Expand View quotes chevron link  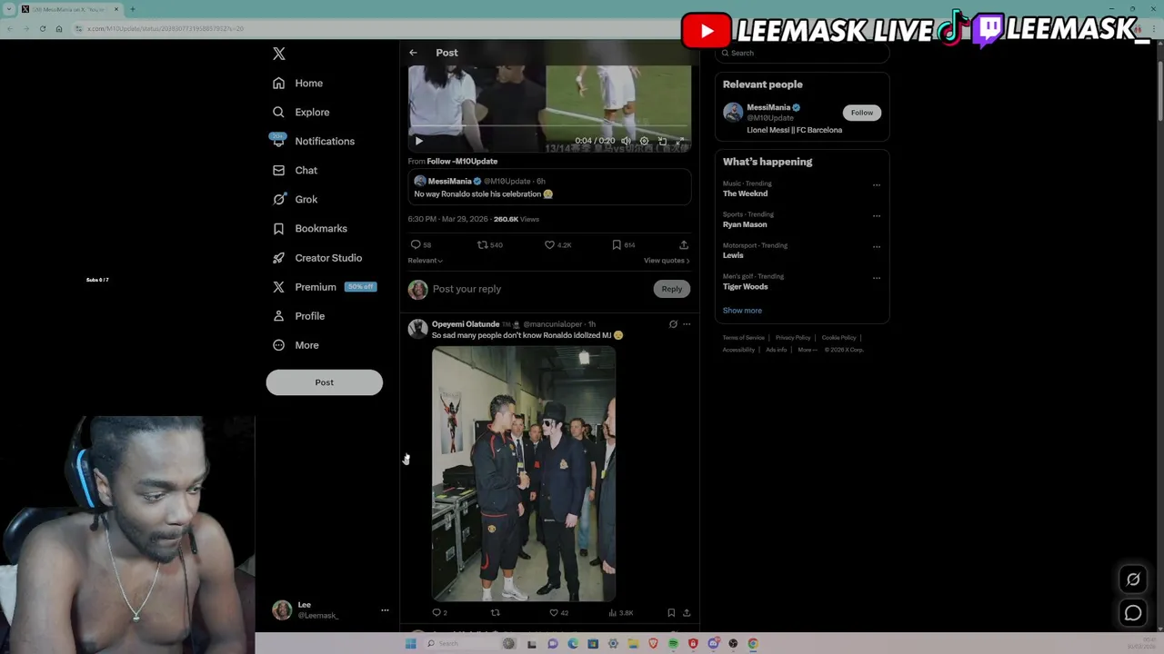pyautogui.click(x=667, y=261)
